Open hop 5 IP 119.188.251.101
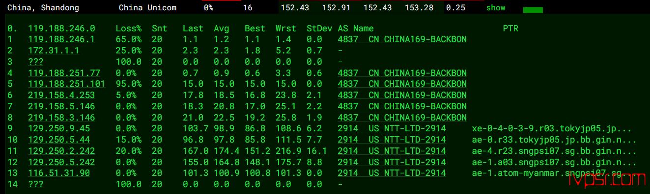The height and width of the screenshot is (194, 650). (67, 84)
